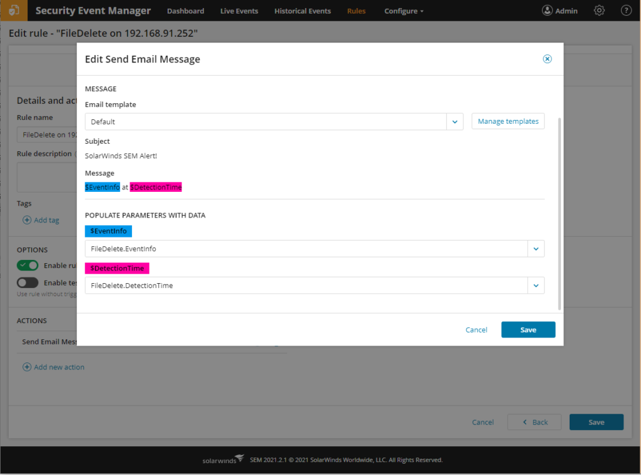Save the email message dialog
Viewport: 641px width, 475px height.
528,330
